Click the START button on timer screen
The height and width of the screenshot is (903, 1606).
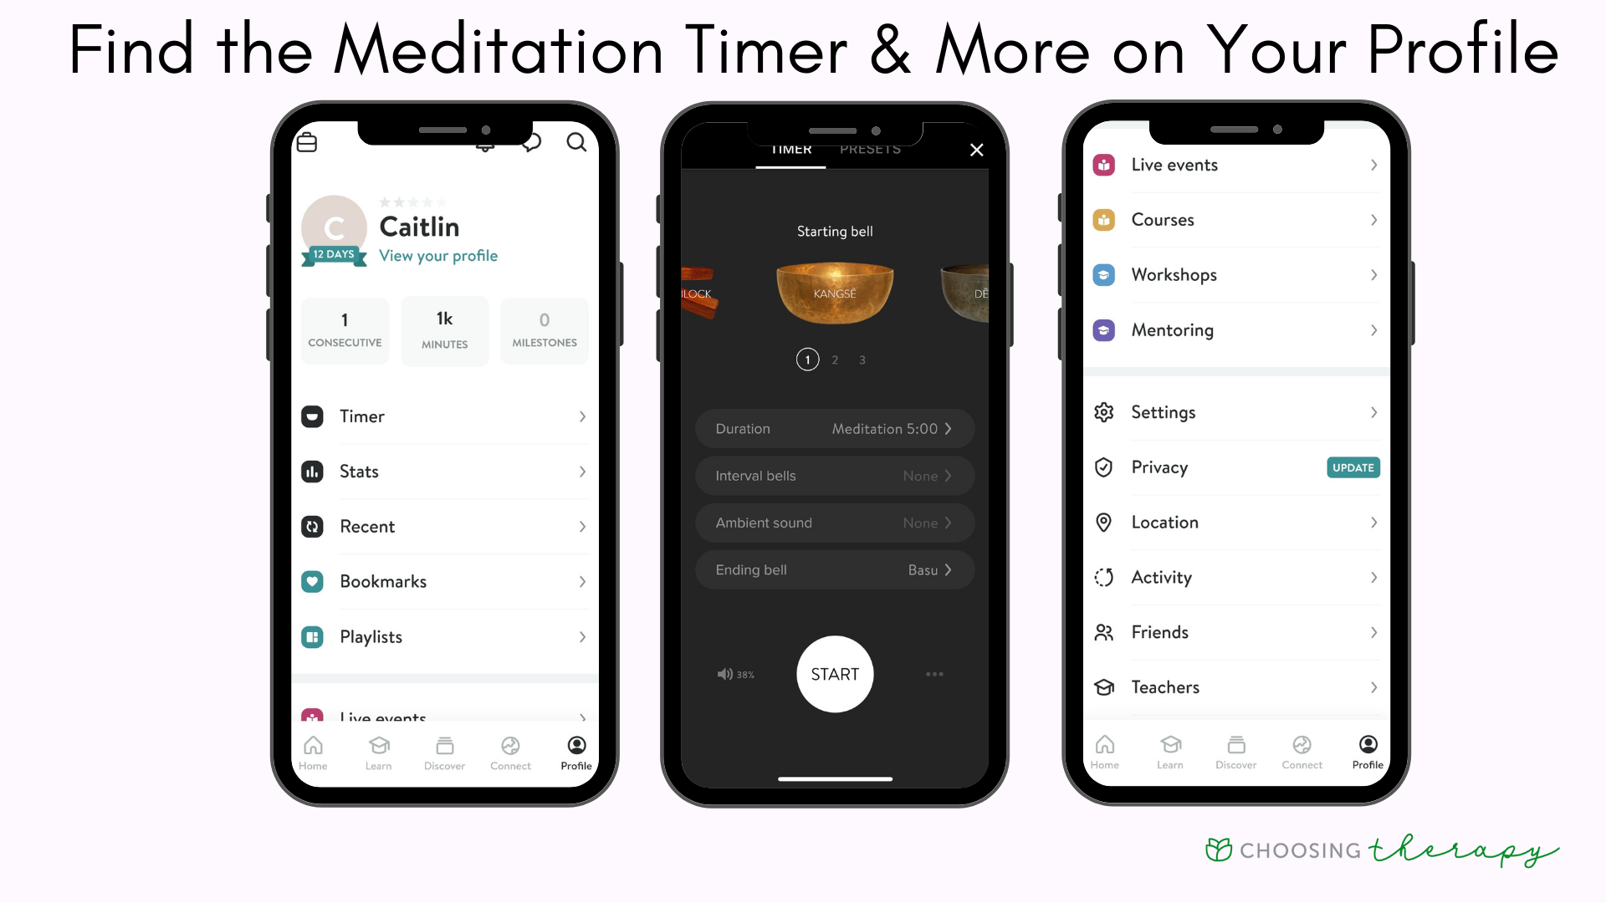(834, 674)
